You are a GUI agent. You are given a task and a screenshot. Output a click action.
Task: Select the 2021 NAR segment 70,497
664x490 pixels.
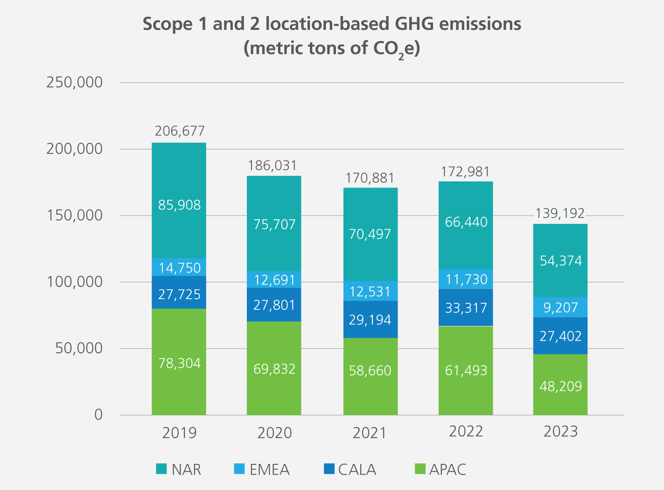[370, 235]
